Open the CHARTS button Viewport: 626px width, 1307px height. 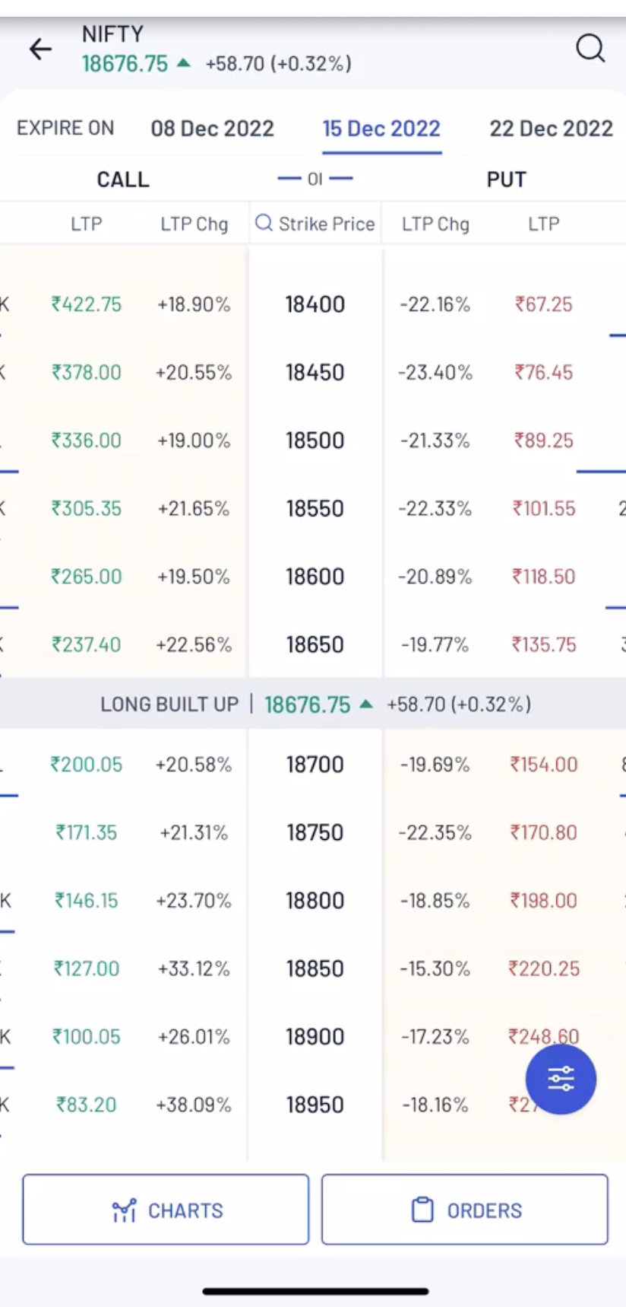[x=166, y=1210]
